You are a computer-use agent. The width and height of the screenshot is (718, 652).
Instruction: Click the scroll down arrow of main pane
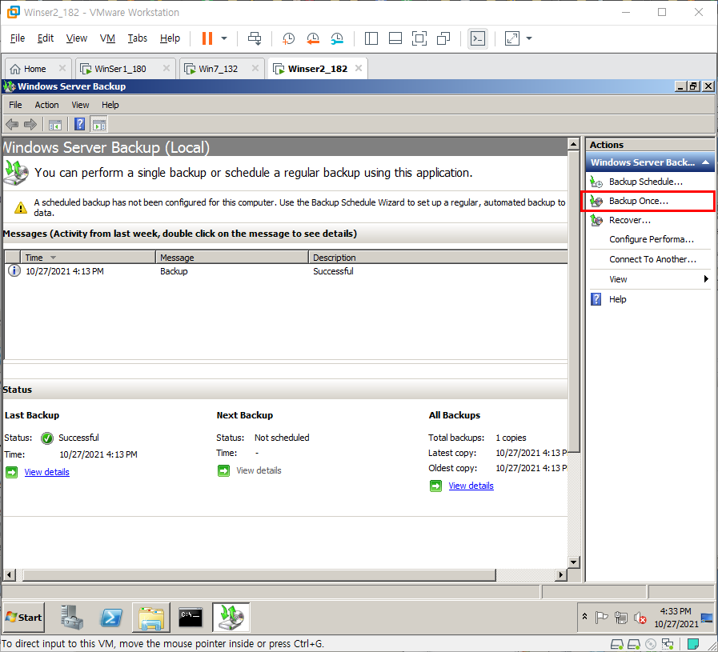coord(574,562)
